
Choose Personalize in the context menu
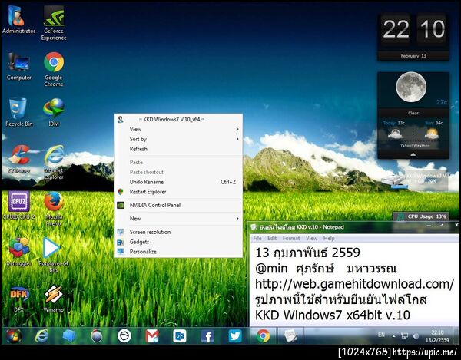[179, 252]
